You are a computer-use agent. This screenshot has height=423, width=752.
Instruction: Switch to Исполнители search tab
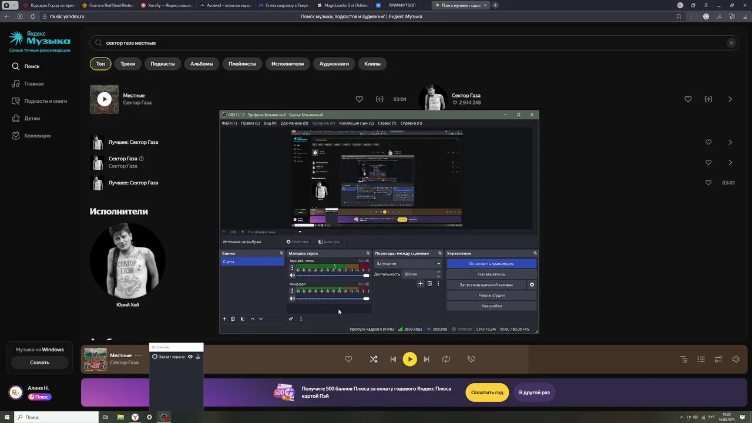[288, 63]
